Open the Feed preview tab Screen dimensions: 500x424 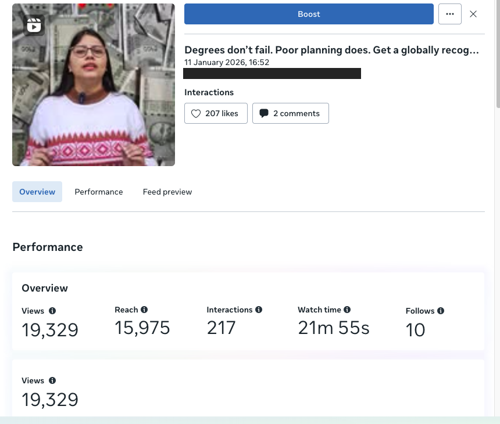point(167,192)
